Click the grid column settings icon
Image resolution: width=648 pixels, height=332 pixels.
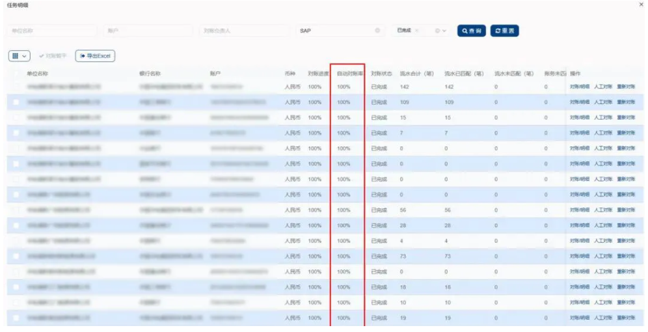tap(15, 56)
